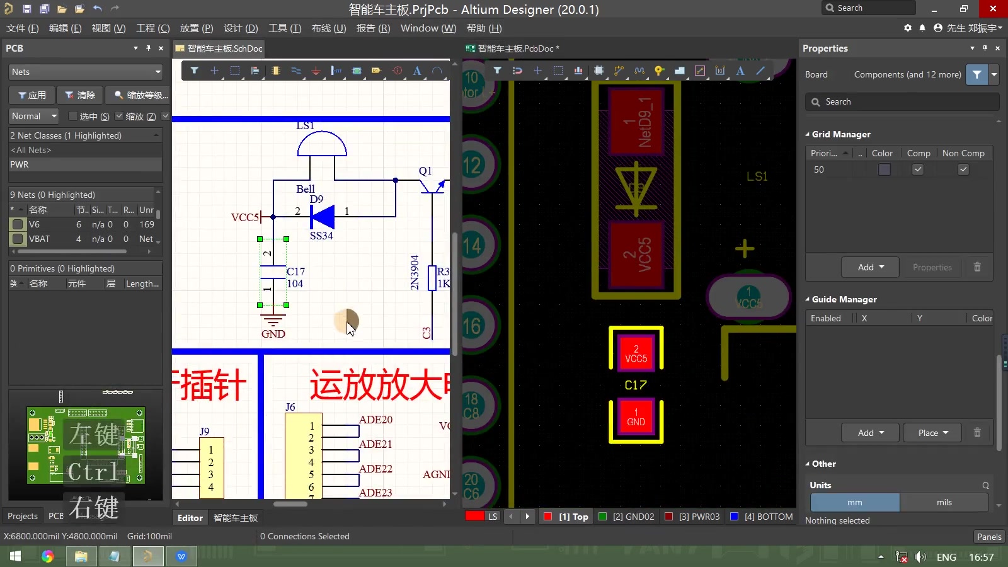The height and width of the screenshot is (567, 1008).
Task: Open the 放置 (P) menu
Action: click(x=197, y=28)
